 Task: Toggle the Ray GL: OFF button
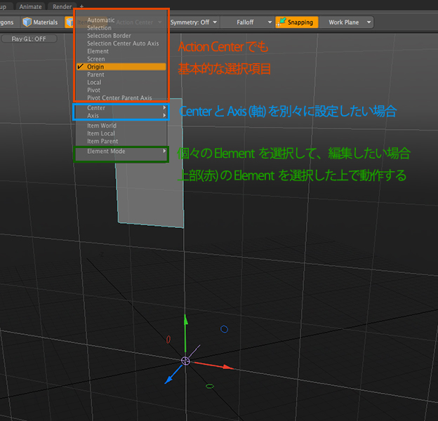pos(29,39)
